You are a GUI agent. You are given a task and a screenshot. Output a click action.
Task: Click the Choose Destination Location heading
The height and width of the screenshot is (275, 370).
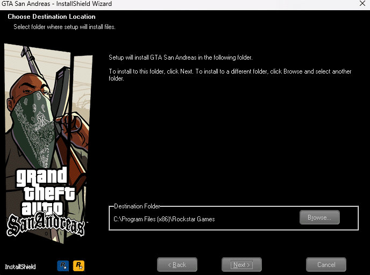pos(52,17)
